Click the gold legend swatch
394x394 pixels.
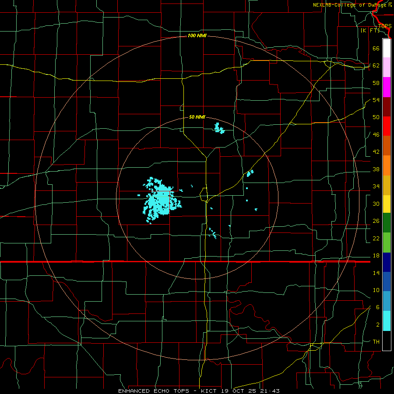coord(387,185)
